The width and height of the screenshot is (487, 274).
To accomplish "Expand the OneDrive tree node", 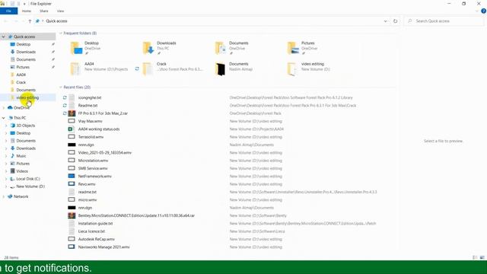I will pyautogui.click(x=3, y=108).
